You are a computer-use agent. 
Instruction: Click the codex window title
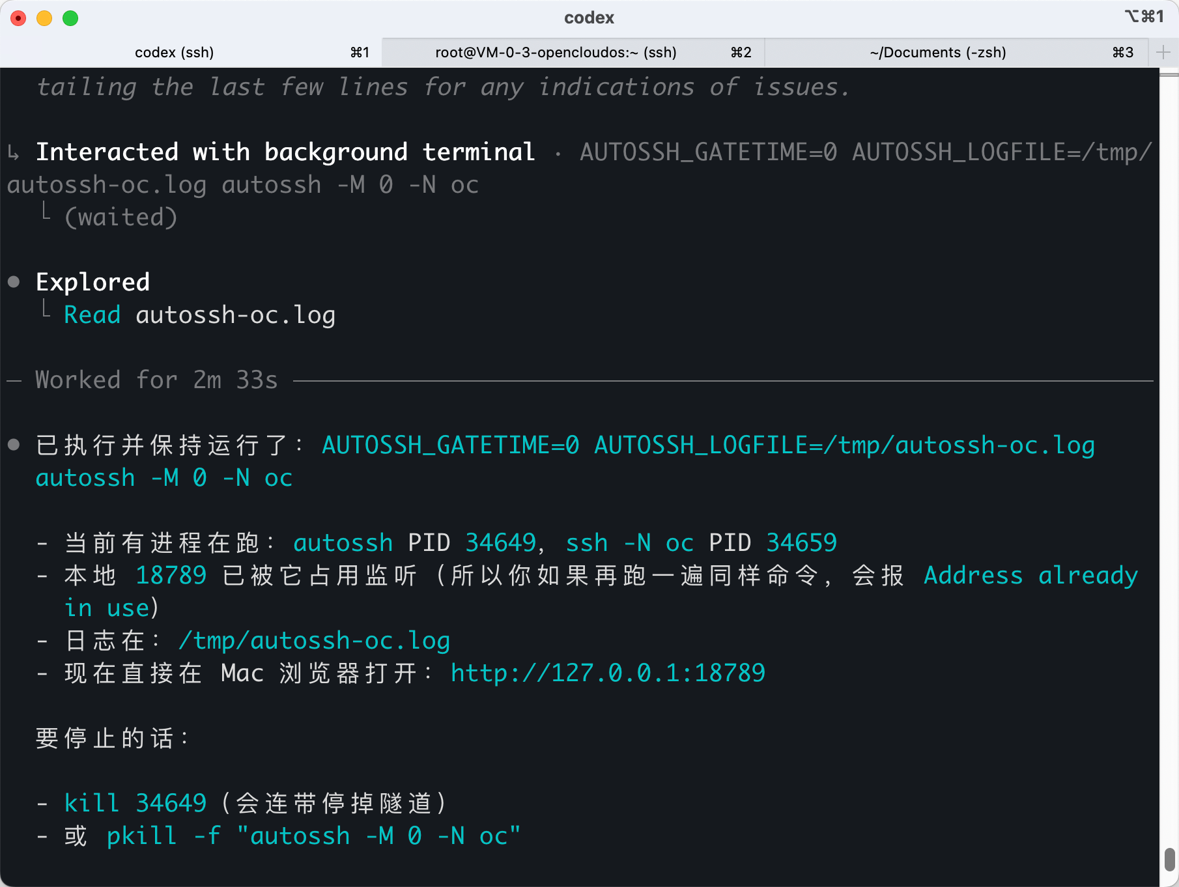tap(589, 18)
